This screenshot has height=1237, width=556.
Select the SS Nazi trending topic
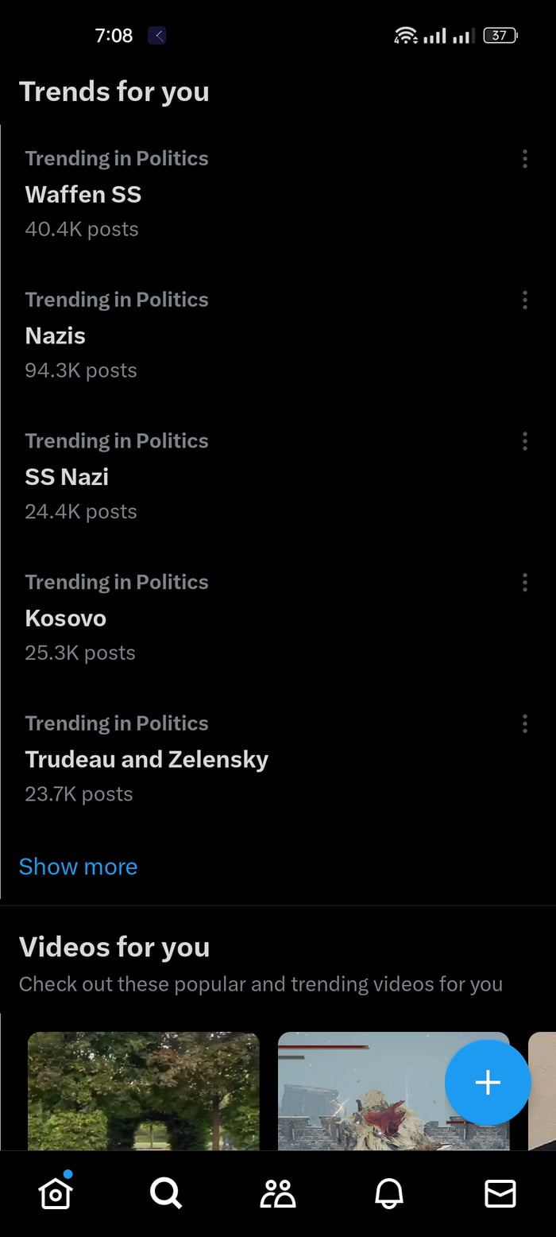pyautogui.click(x=67, y=477)
